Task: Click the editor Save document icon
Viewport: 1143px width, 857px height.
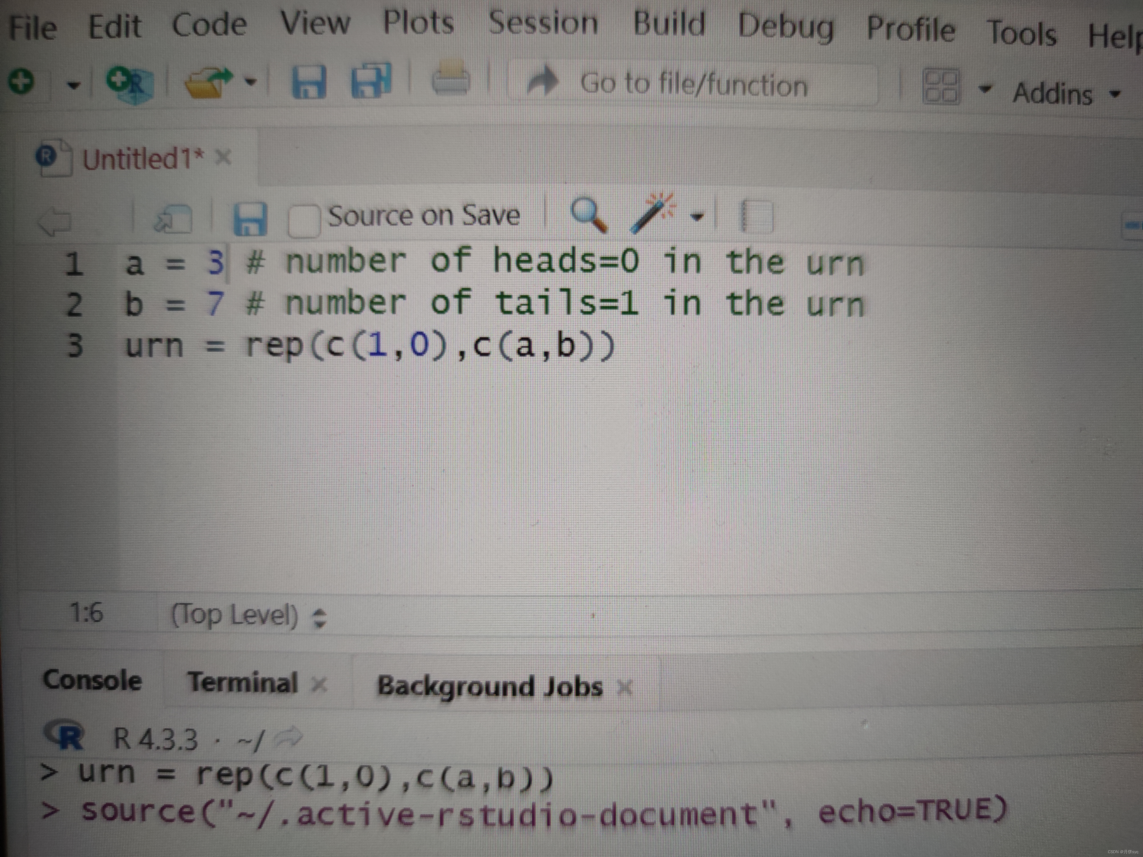Action: click(251, 219)
